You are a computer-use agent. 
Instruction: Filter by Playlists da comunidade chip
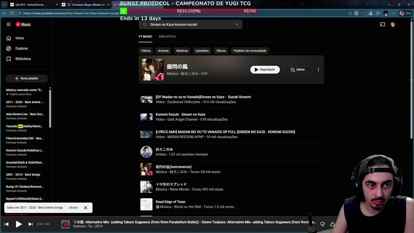click(x=250, y=51)
